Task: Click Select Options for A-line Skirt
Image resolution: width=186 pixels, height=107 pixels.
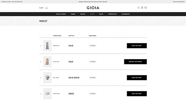Action: point(135,62)
